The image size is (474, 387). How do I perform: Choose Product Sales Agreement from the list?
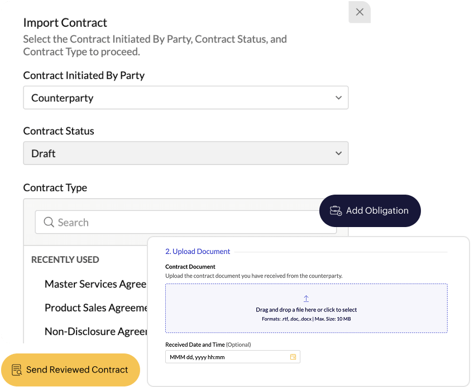pyautogui.click(x=95, y=308)
